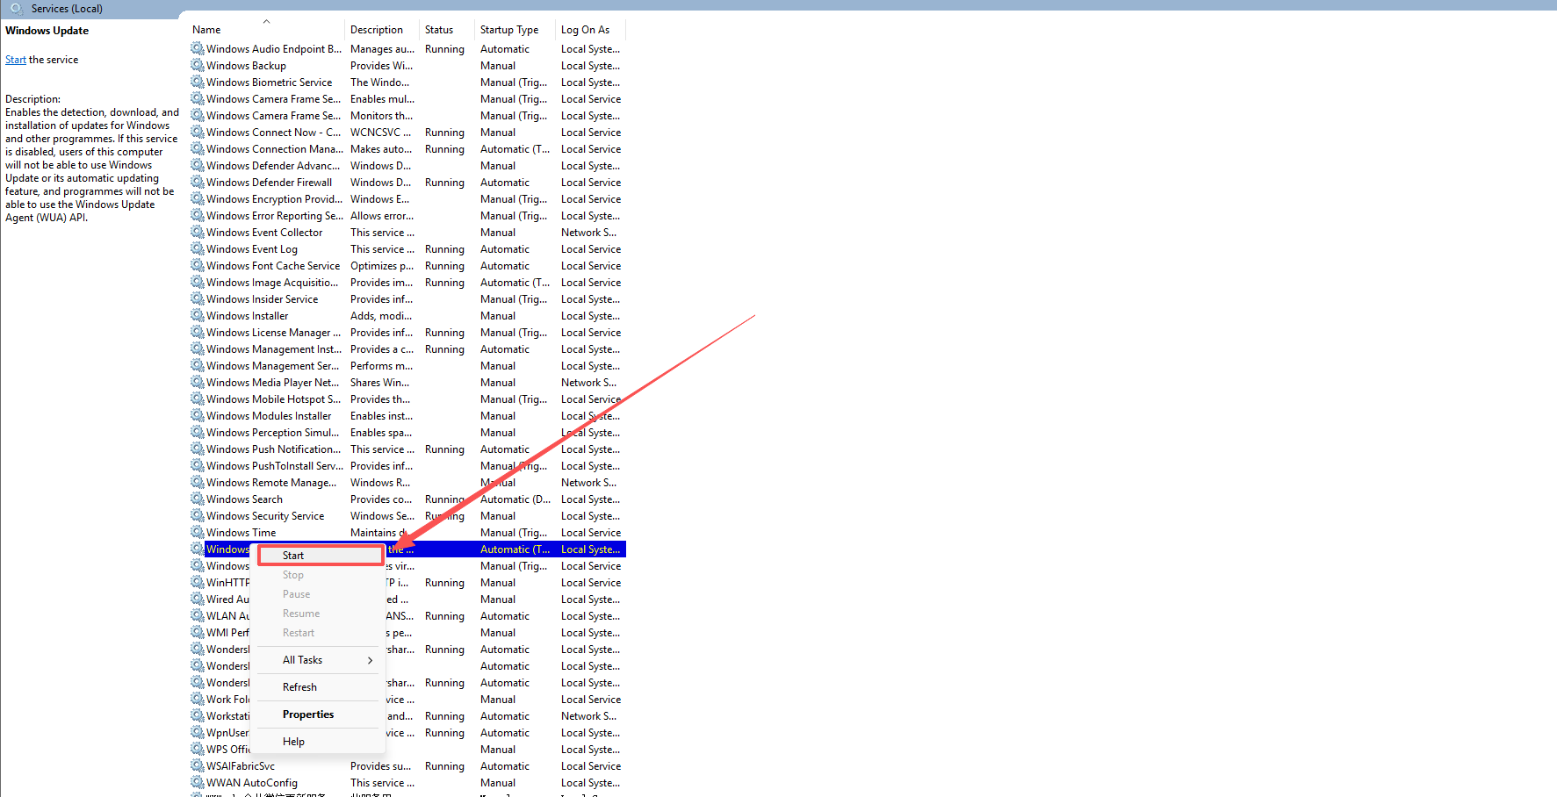
Task: Click the Start the service link
Action: click(x=16, y=60)
